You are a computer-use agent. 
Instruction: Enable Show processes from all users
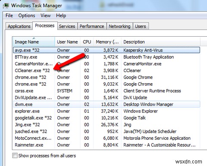[15, 156]
